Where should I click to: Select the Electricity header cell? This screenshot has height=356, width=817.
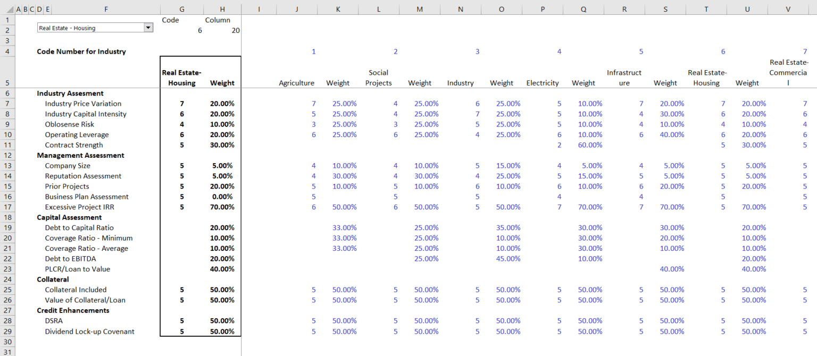(x=543, y=82)
